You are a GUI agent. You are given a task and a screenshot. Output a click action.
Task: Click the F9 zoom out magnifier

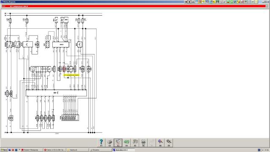[169, 143]
